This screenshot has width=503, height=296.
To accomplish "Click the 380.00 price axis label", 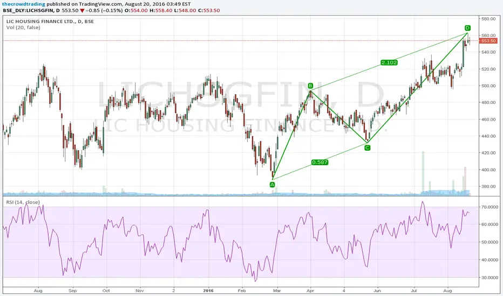I will [488, 186].
